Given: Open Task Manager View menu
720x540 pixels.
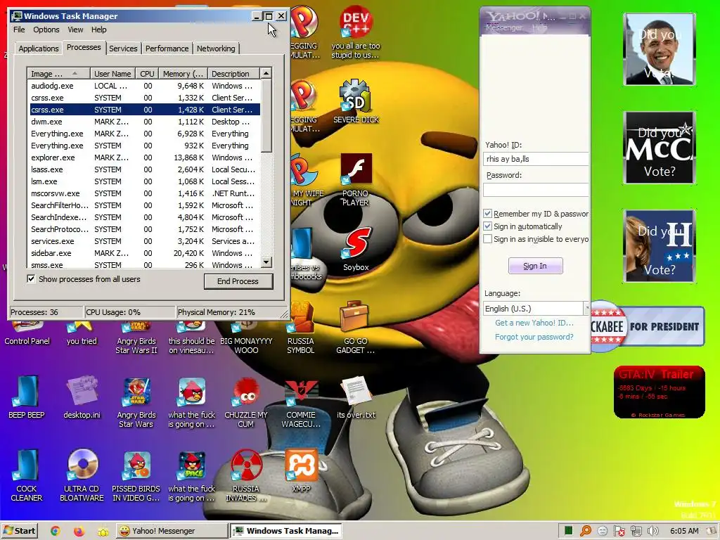Looking at the screenshot, I should [75, 30].
